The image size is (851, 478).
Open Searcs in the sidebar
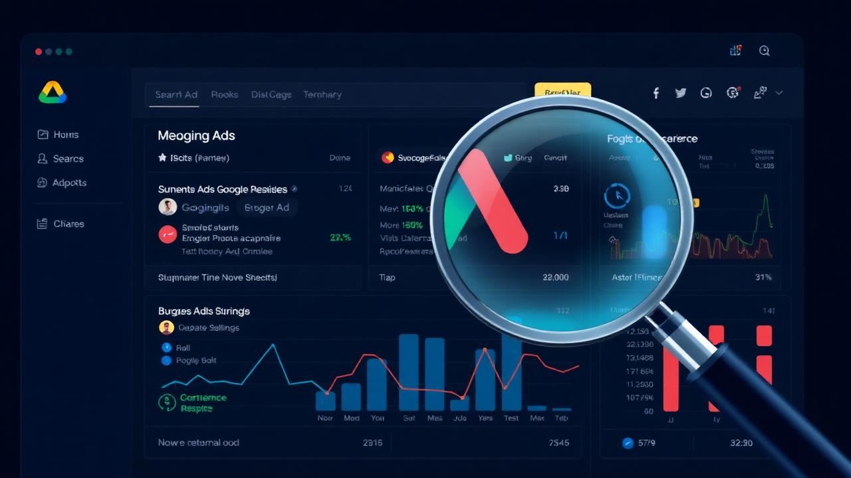point(68,159)
